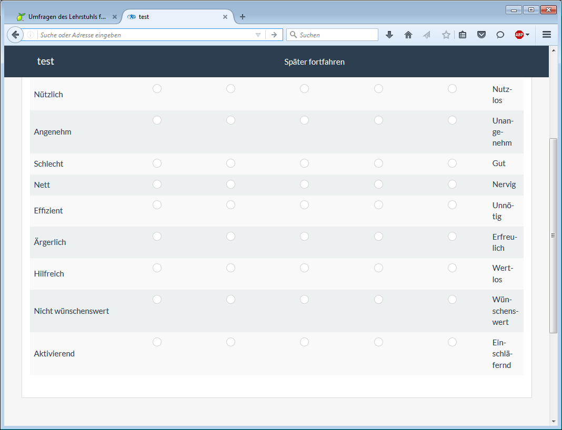Click the browser back arrow button

pos(16,35)
